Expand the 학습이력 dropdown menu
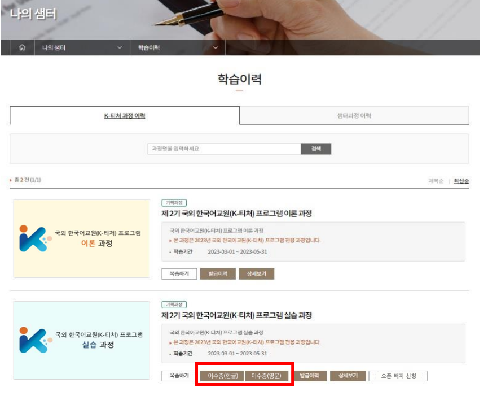The width and height of the screenshot is (488, 400). pyautogui.click(x=178, y=47)
